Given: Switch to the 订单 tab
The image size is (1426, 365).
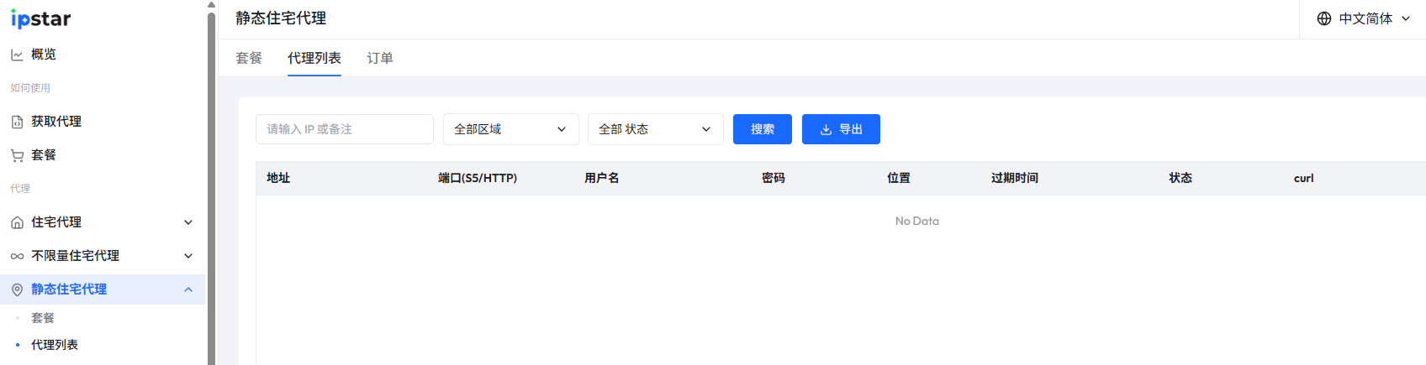Looking at the screenshot, I should (380, 58).
